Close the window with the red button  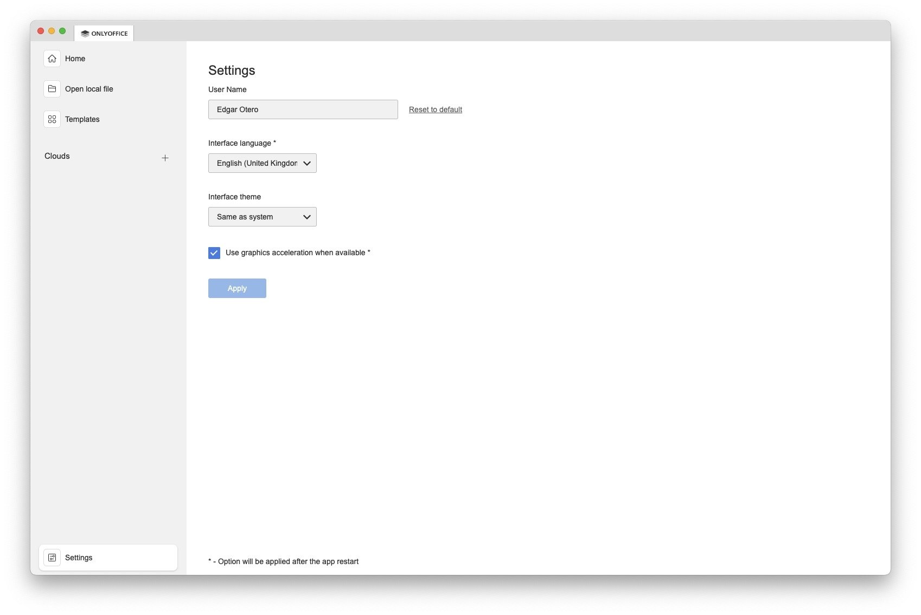(41, 31)
